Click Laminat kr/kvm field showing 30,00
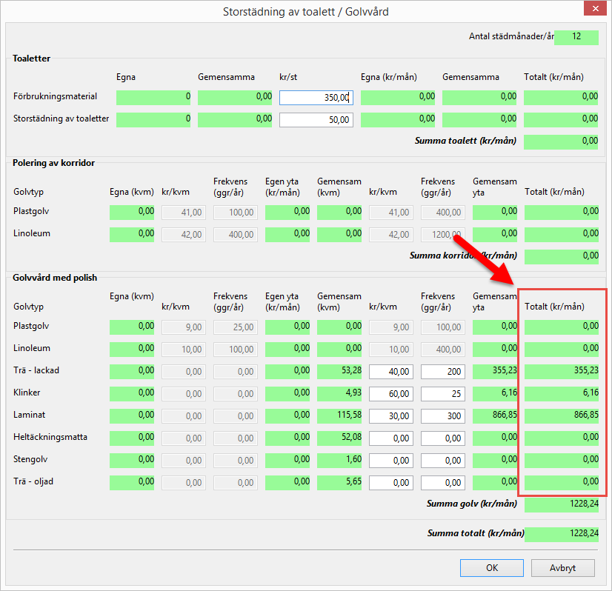Image resolution: width=612 pixels, height=591 pixels. [391, 416]
